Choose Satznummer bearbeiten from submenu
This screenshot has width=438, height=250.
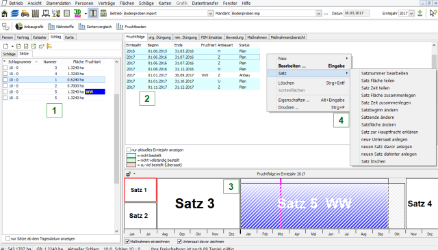coord(385,73)
